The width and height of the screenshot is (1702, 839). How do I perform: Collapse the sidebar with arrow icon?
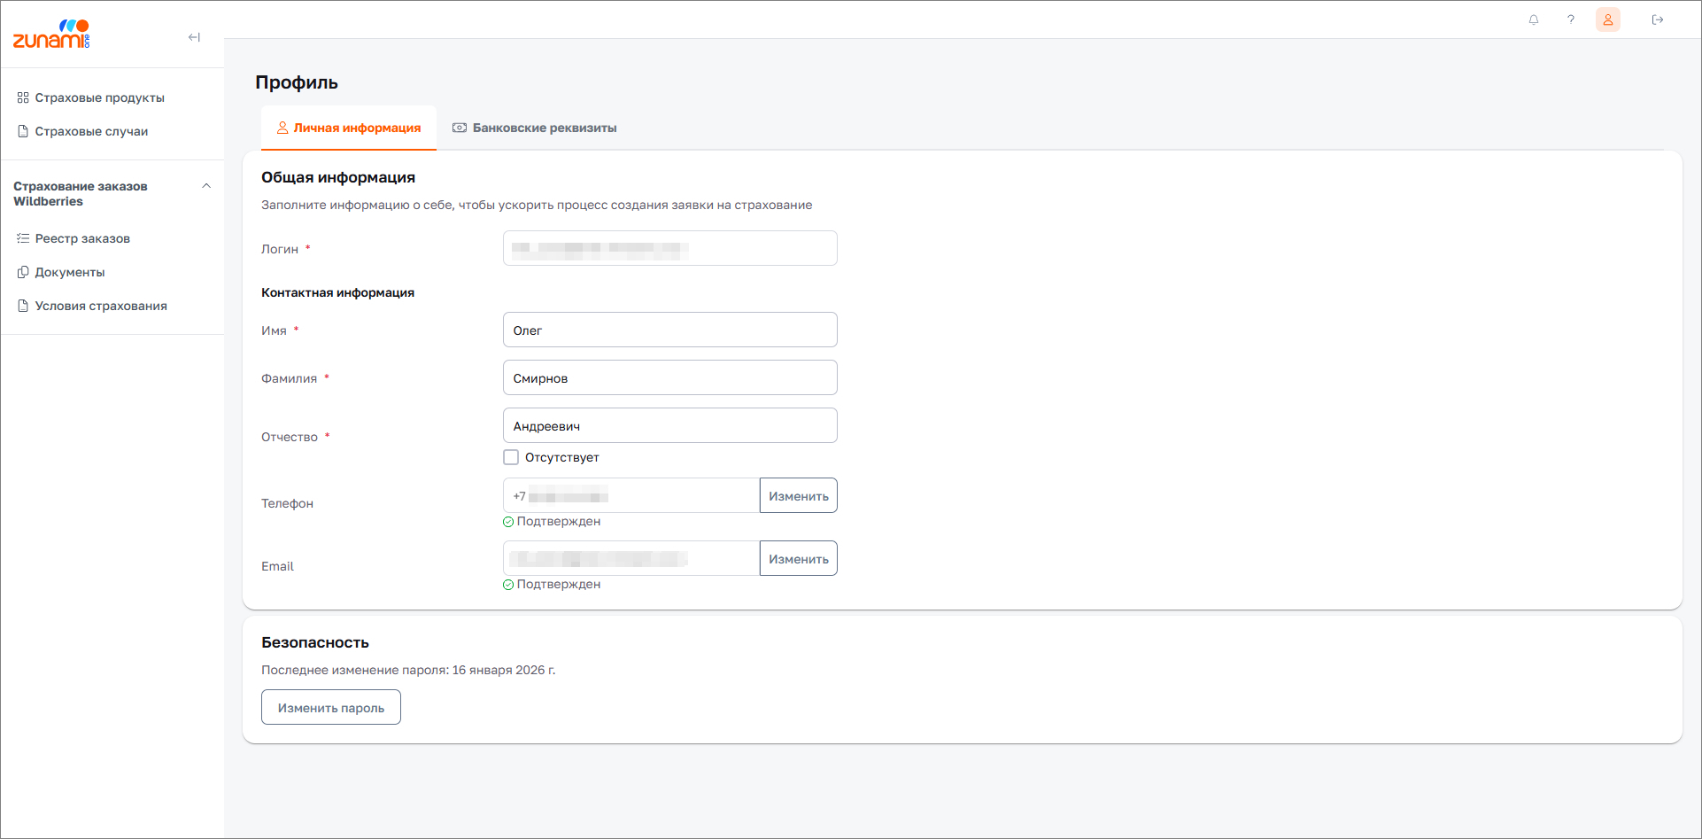tap(194, 37)
